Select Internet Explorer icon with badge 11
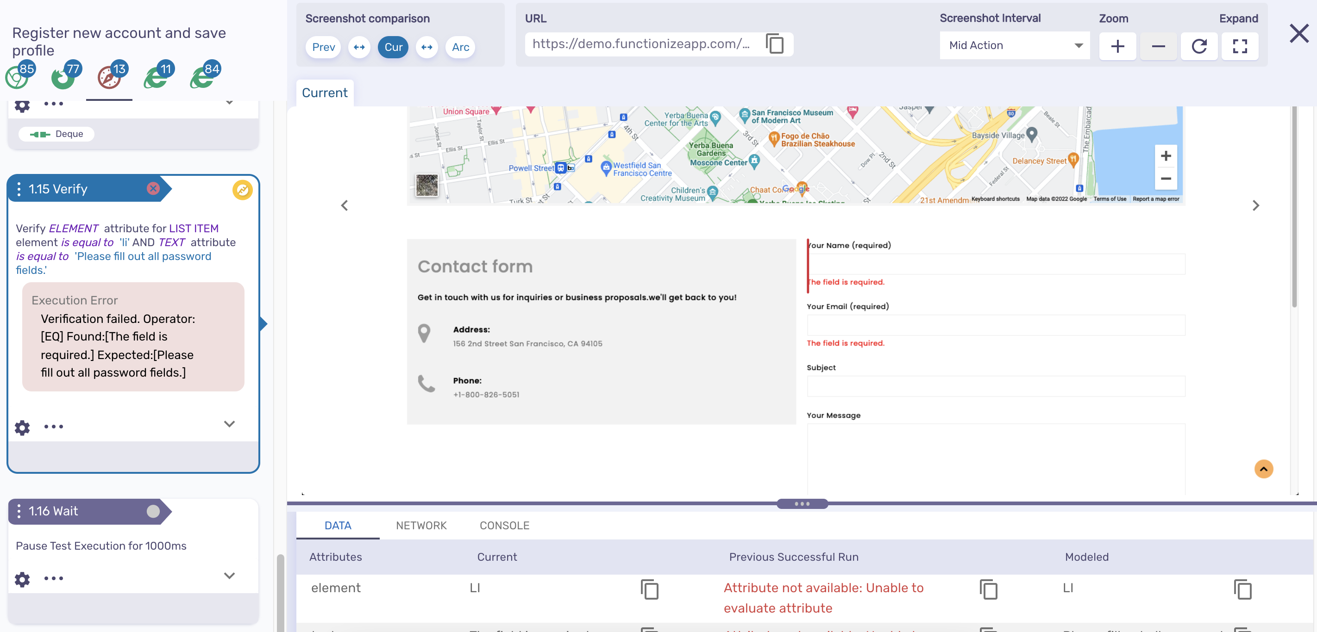 click(158, 75)
